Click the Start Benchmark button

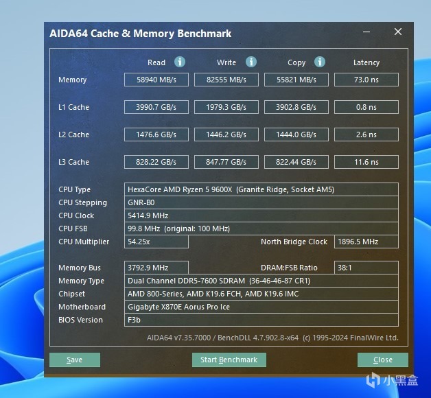pyautogui.click(x=229, y=360)
